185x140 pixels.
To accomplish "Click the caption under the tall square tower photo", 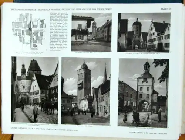I will [85, 126].
